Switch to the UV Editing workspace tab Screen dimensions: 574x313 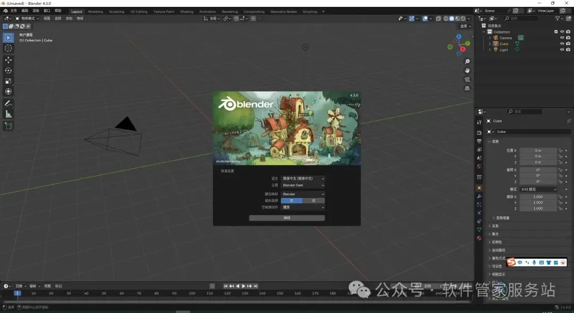(x=139, y=12)
